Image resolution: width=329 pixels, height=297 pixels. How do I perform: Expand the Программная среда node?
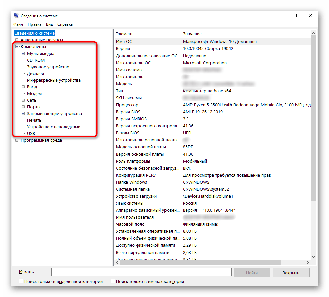tap(17, 140)
